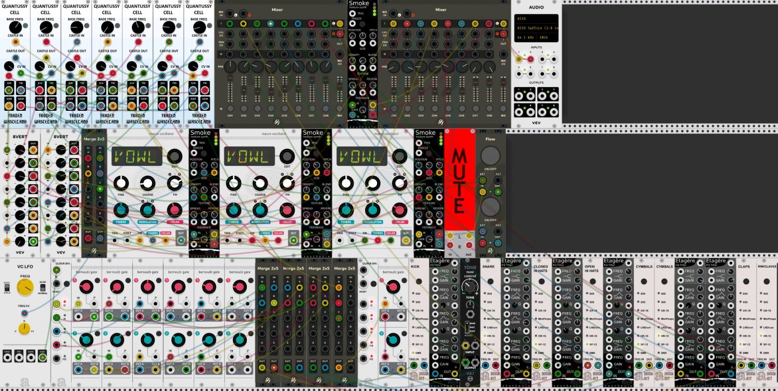The image size is (778, 391).
Task: Click the CR-78 label on RIM/CLAVES module
Action: click(x=767, y=310)
